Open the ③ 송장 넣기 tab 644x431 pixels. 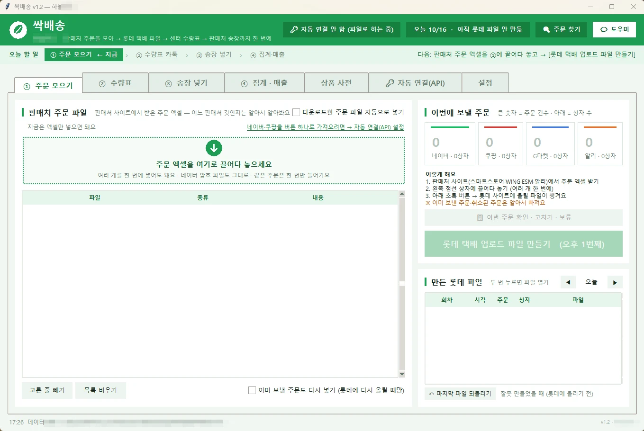click(186, 83)
